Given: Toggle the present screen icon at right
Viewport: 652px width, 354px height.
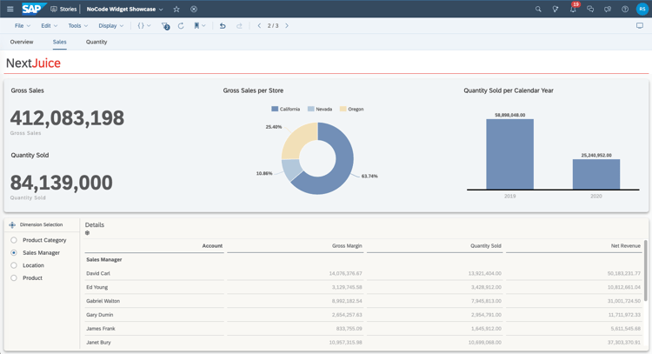Looking at the screenshot, I should click(x=640, y=25).
